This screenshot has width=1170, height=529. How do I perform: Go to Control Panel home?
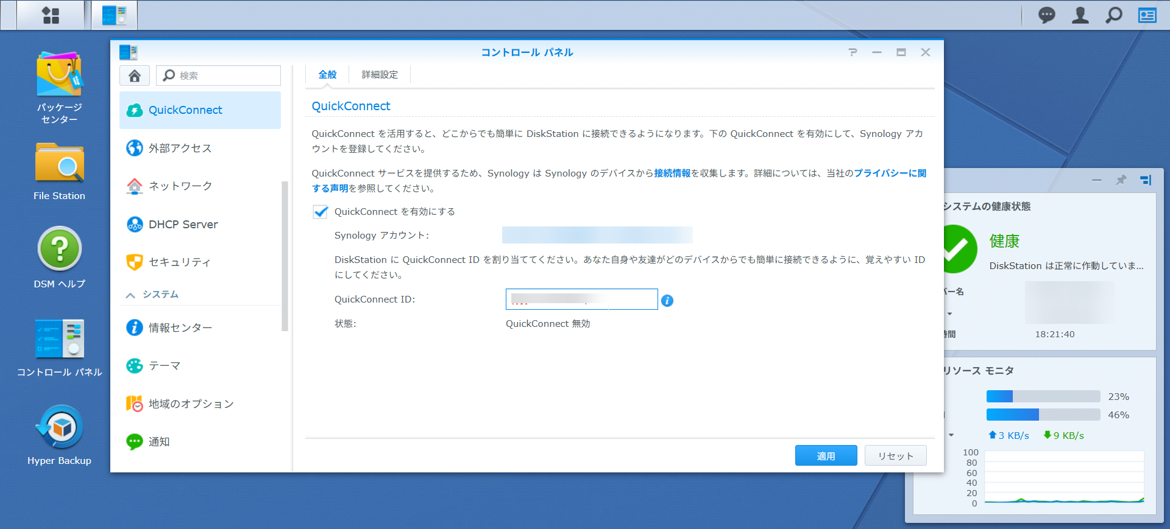[x=135, y=75]
